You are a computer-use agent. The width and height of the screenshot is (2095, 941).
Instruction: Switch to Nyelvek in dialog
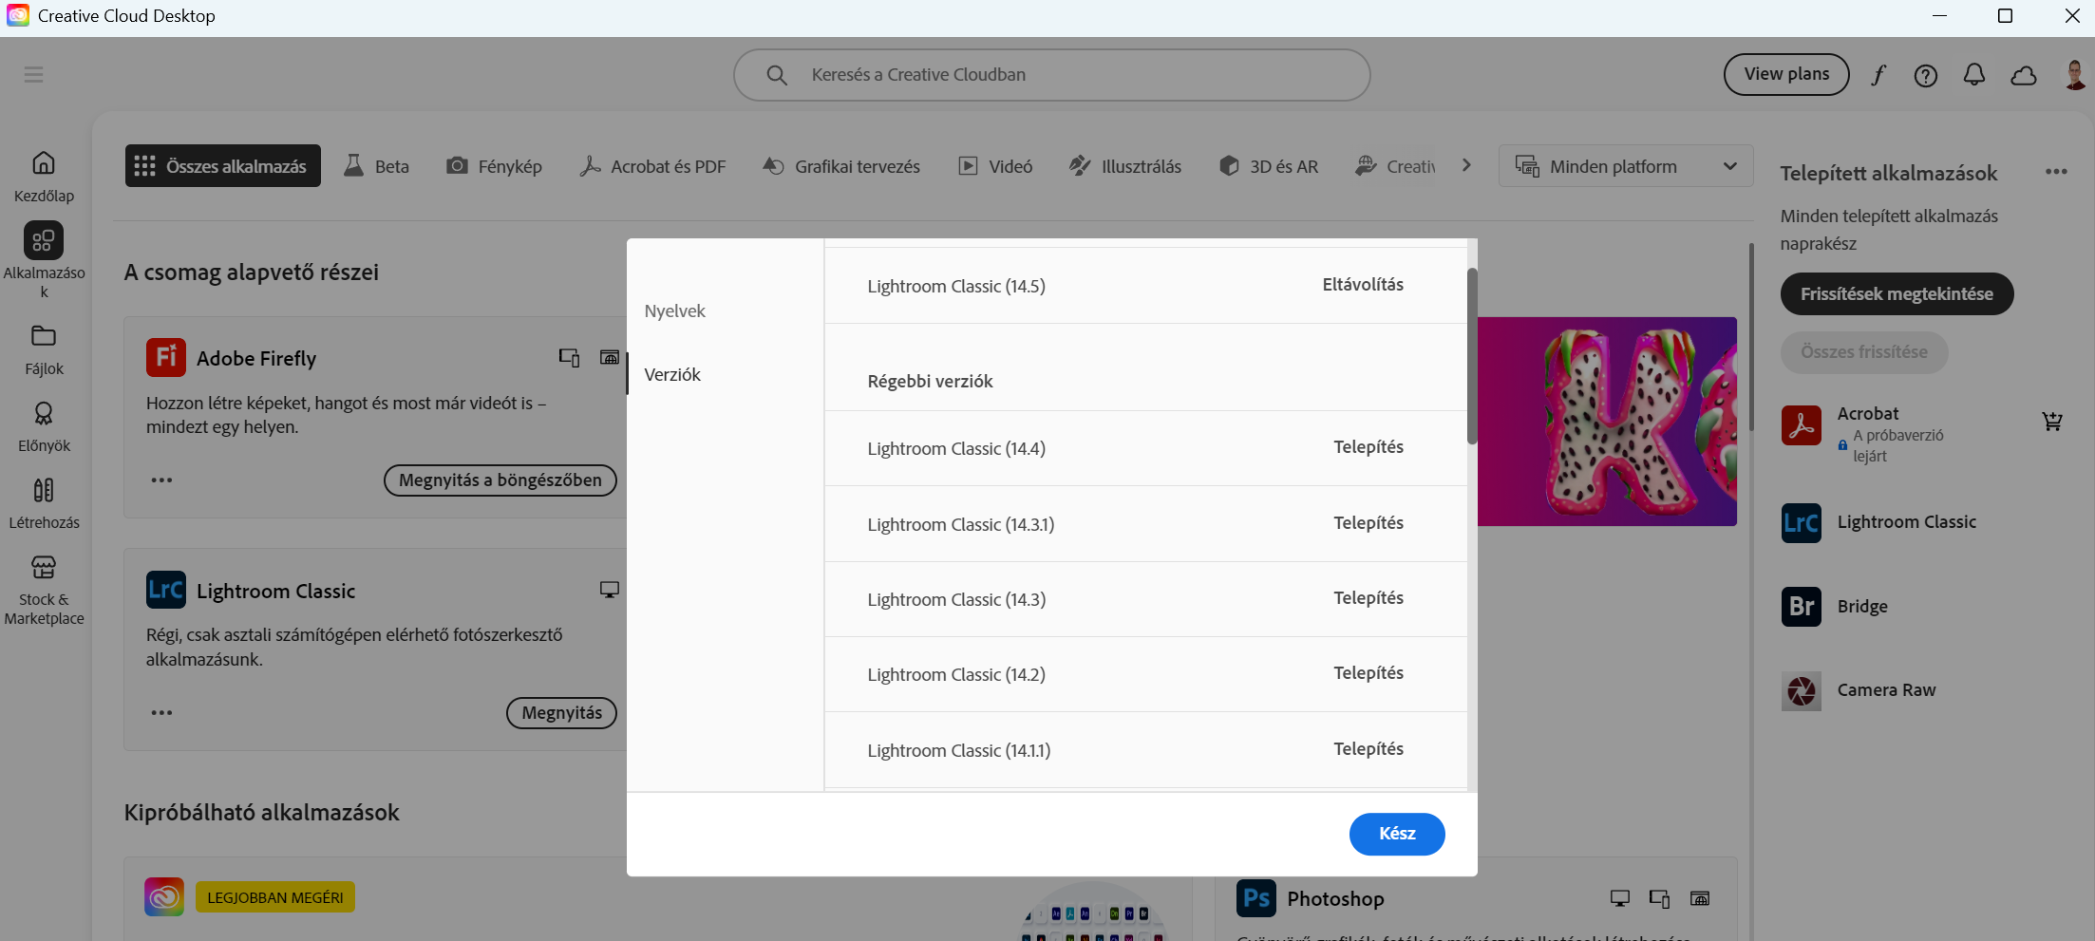point(674,311)
